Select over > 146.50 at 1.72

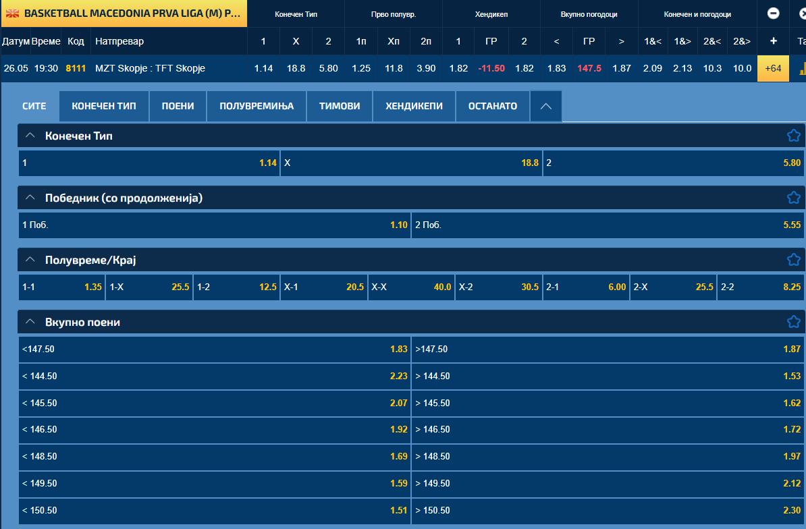(x=609, y=429)
